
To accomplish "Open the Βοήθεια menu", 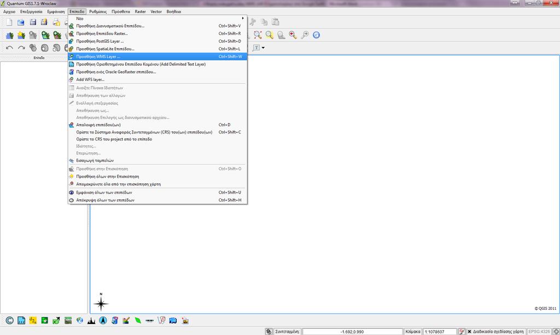I will tap(173, 11).
